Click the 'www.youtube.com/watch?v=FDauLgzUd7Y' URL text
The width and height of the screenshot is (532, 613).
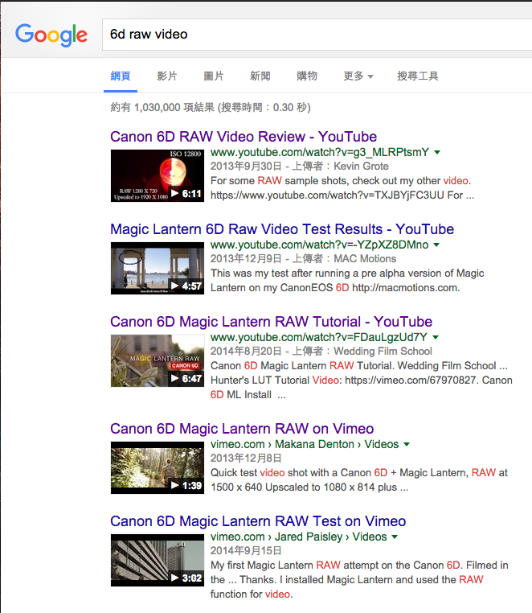coord(319,337)
